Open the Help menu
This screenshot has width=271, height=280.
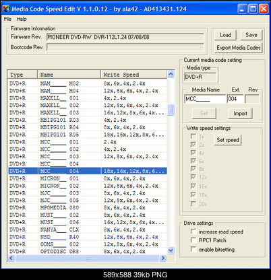point(22,19)
